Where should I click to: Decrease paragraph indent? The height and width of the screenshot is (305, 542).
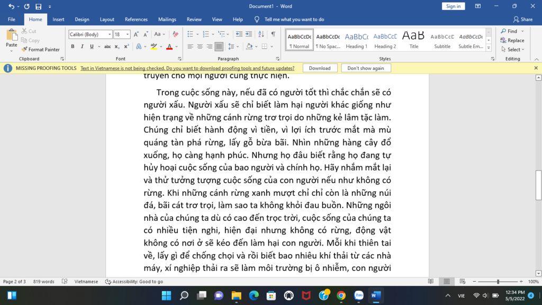[x=239, y=34]
